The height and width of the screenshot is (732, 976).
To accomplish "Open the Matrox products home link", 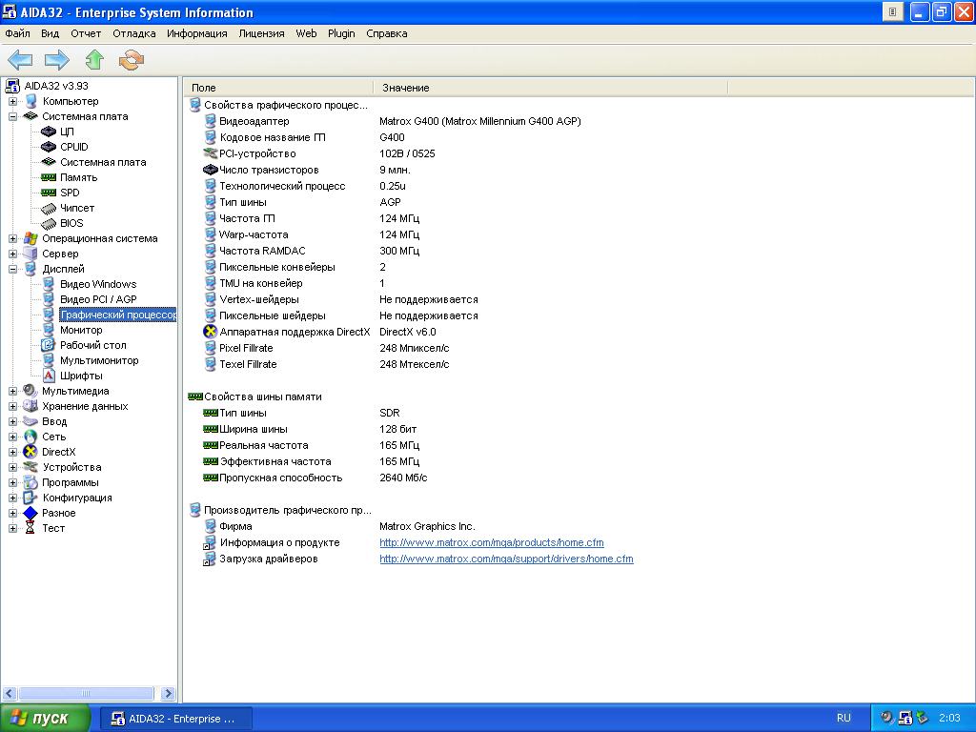I will tap(491, 542).
